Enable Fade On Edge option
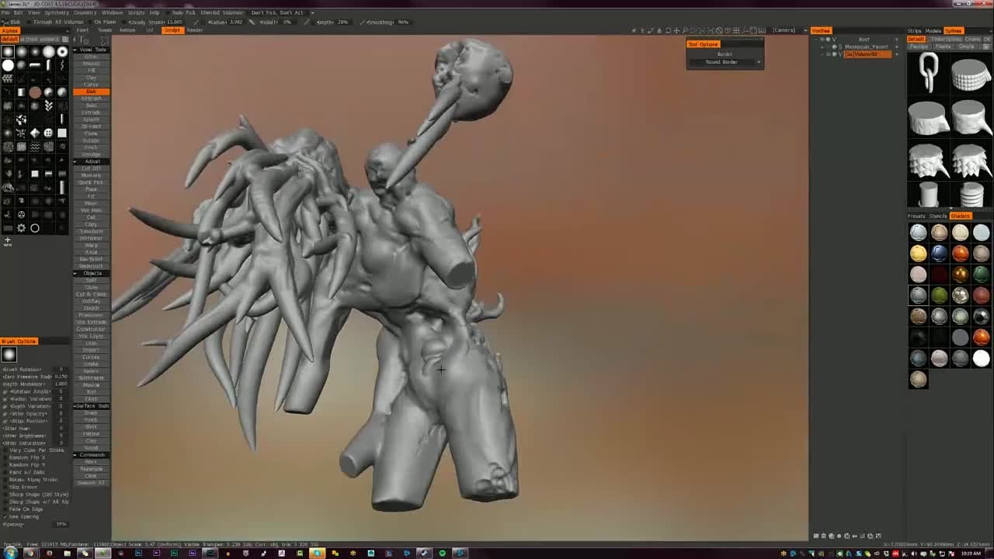The height and width of the screenshot is (559, 994). click(5, 509)
